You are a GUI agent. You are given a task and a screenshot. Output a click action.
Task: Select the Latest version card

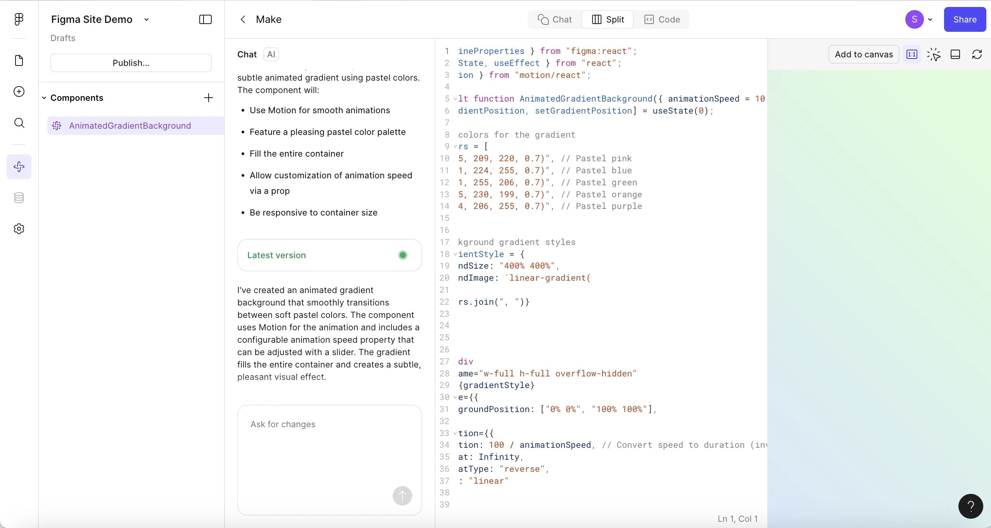[x=329, y=255]
